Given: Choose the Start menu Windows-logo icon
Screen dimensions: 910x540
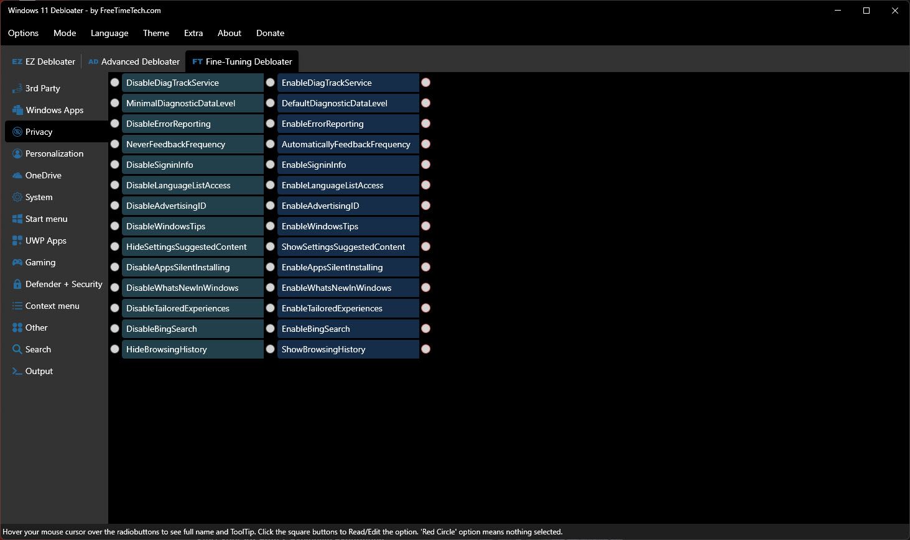Looking at the screenshot, I should click(17, 219).
